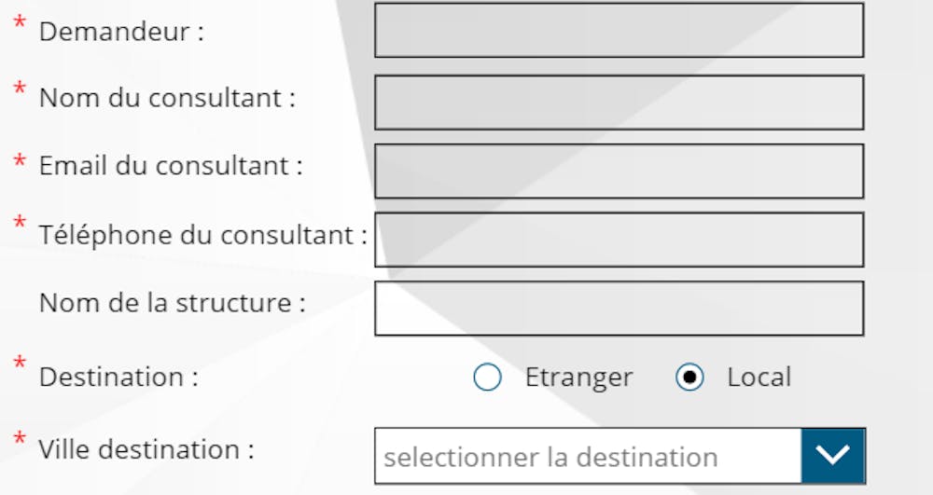
Task: Click the 'Etranger' option label text
Action: 578,378
